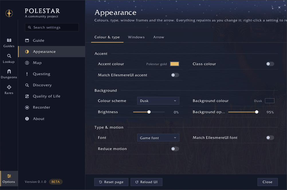
Task: Click the BETA version badge
Action: pyautogui.click(x=56, y=182)
